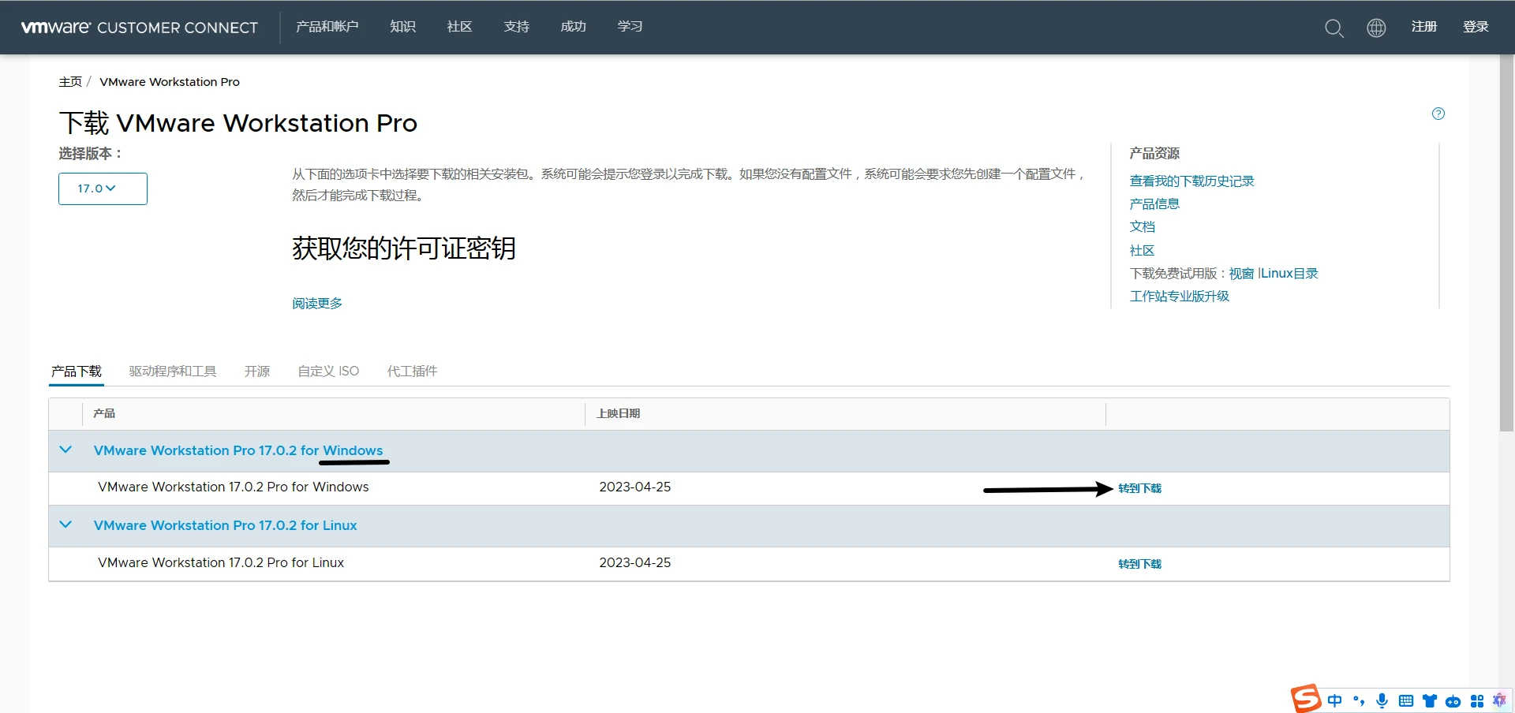The width and height of the screenshot is (1515, 713).
Task: Click 'VMware Workstation 17.0.2 Pro for Linux' row text
Action: (x=221, y=563)
